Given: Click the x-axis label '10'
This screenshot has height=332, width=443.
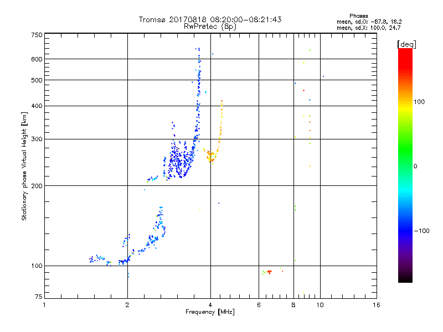Looking at the screenshot, I should coord(320,305).
